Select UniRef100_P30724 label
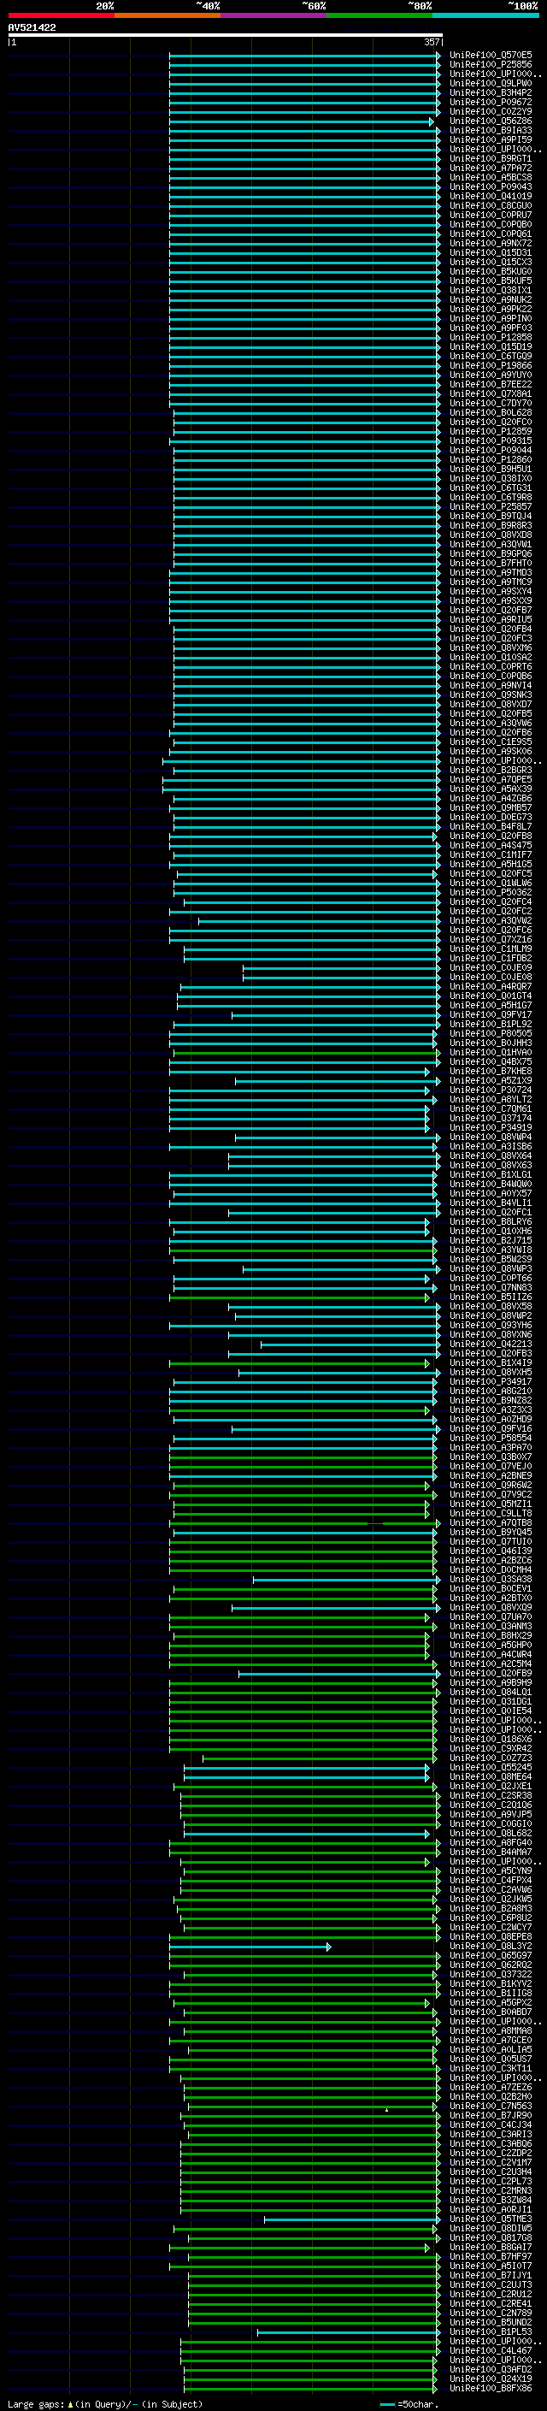 click(x=491, y=1090)
